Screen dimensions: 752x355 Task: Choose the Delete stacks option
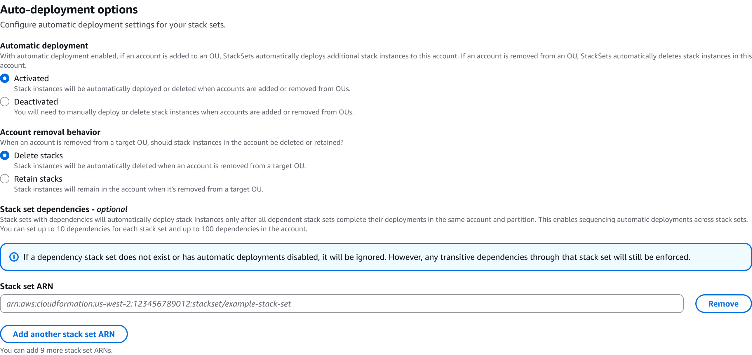point(4,155)
